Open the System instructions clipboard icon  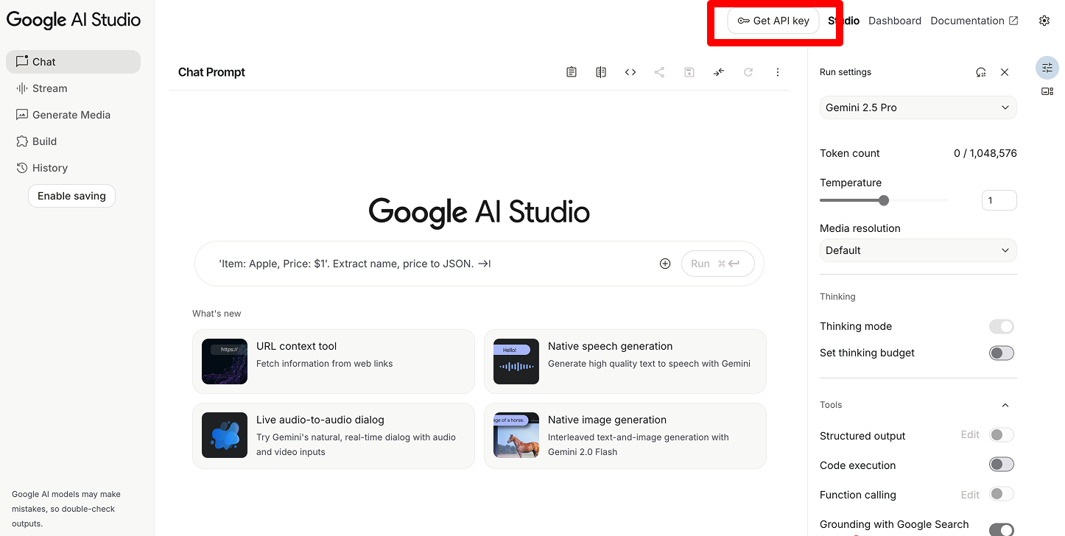coord(572,72)
